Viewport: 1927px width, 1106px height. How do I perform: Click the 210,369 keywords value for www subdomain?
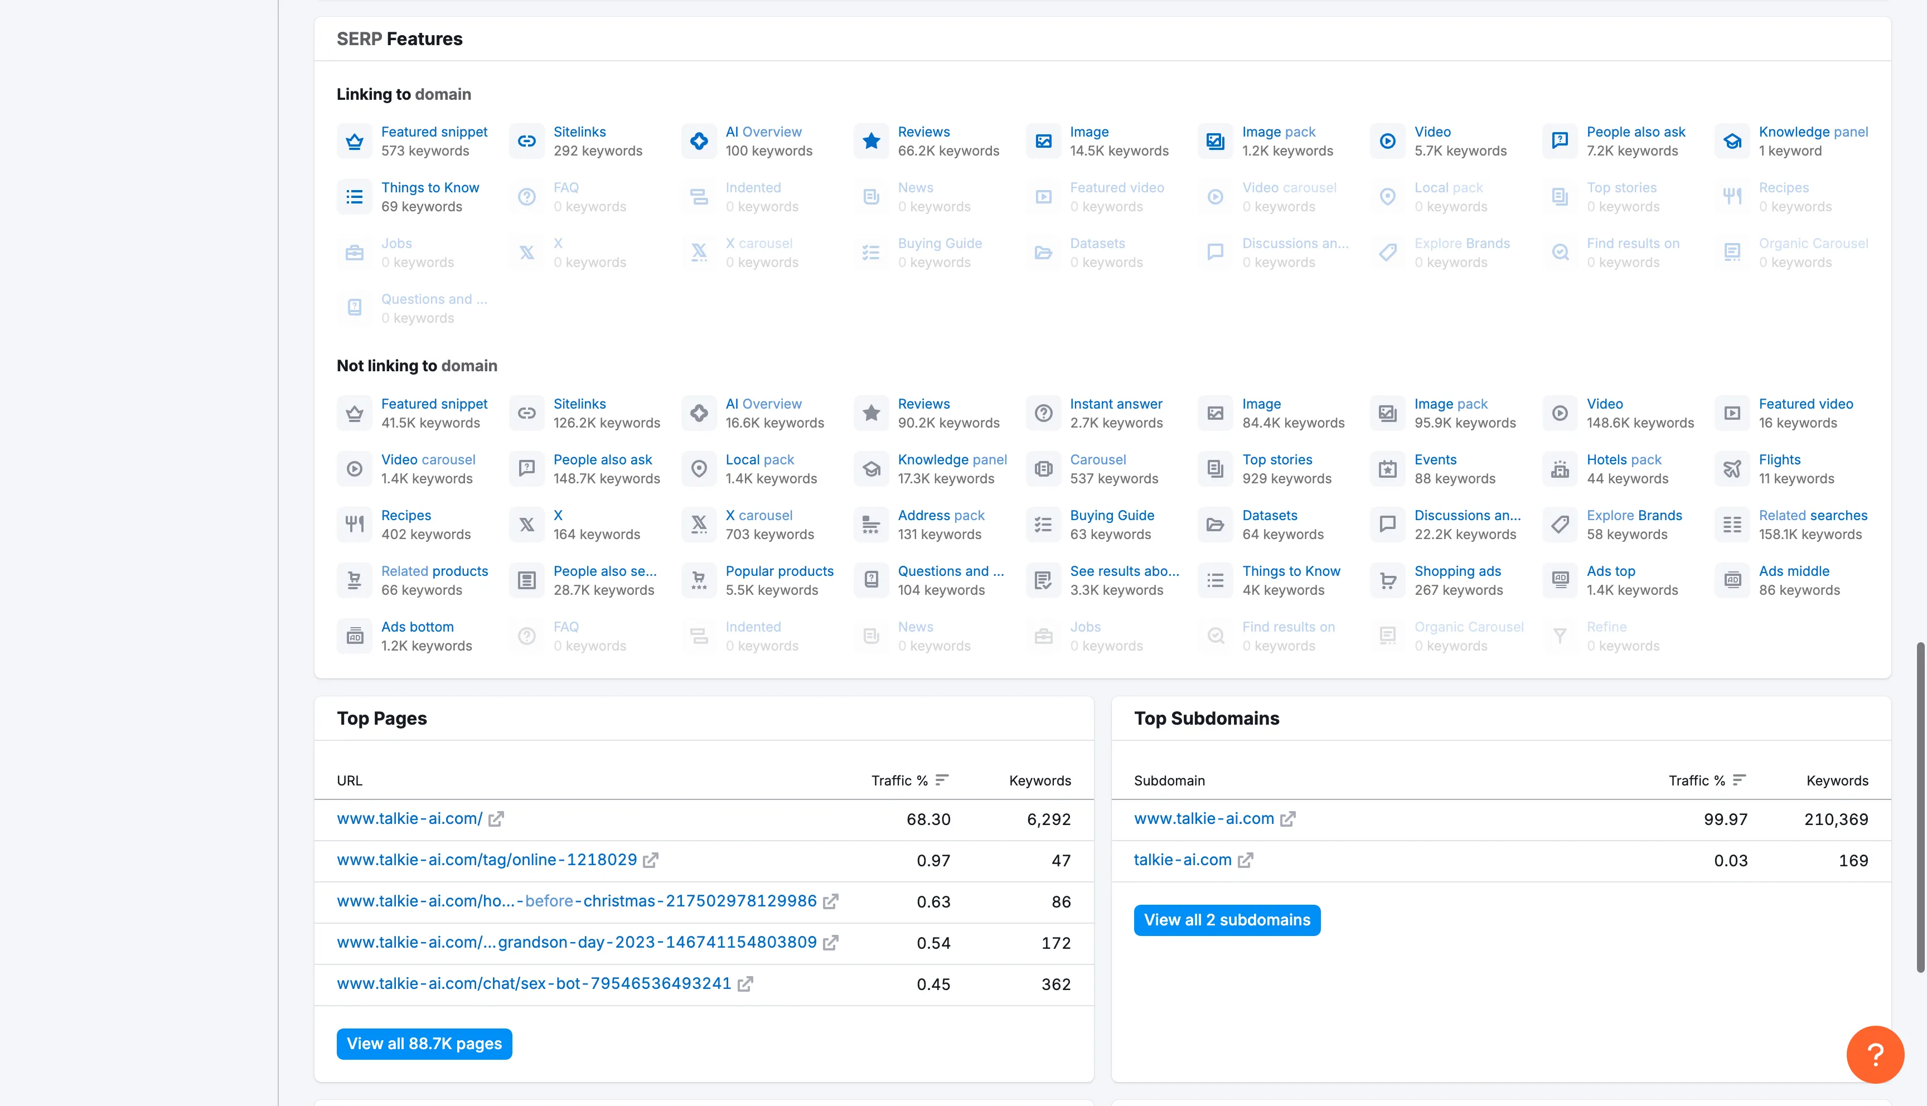[x=1836, y=819]
